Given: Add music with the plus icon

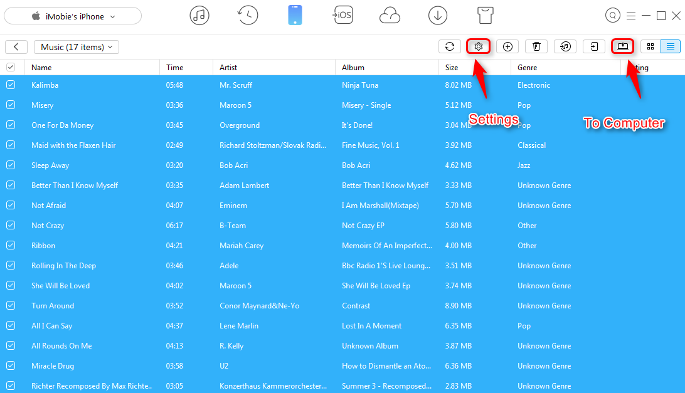Looking at the screenshot, I should 507,46.
